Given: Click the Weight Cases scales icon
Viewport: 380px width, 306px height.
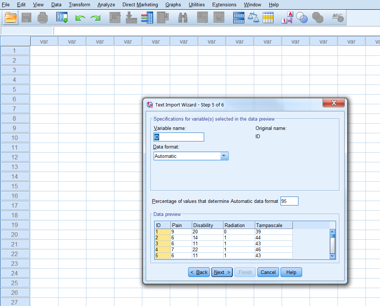Looking at the screenshot, I should tap(253, 18).
